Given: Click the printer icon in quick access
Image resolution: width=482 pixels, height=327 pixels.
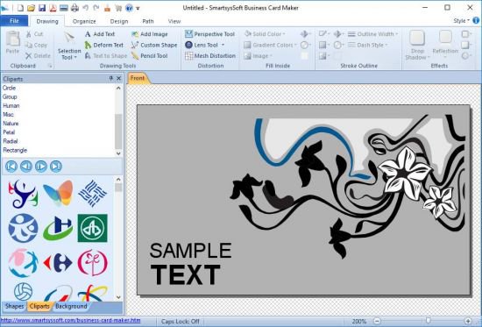Looking at the screenshot, I should 74,8.
